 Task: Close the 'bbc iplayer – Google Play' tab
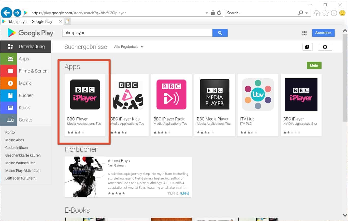[60, 22]
